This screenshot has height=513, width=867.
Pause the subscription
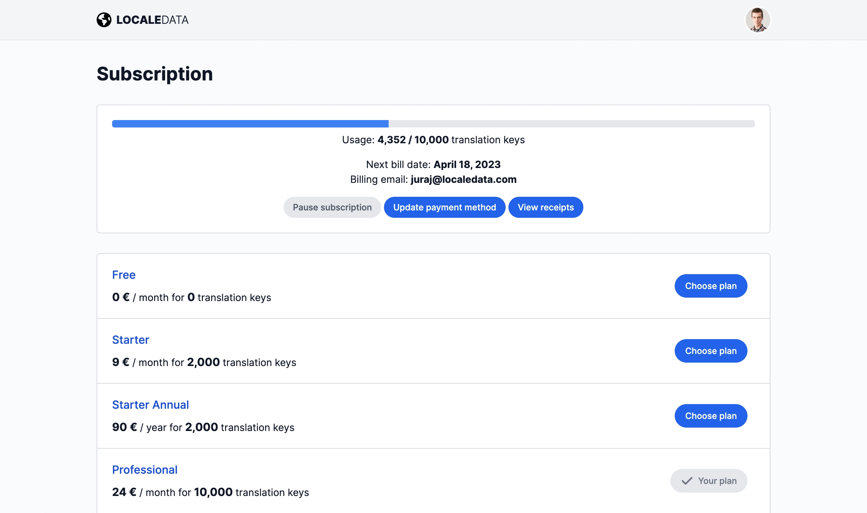click(x=332, y=207)
